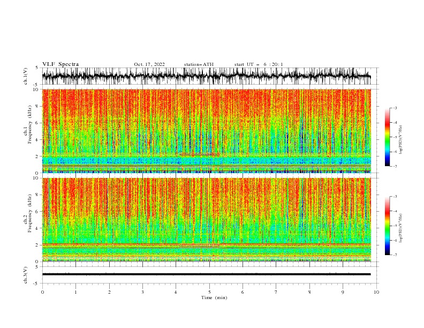The height and width of the screenshot is (328, 424).
Task: Click the ch.3 flat voltage trace
Action: (x=206, y=274)
